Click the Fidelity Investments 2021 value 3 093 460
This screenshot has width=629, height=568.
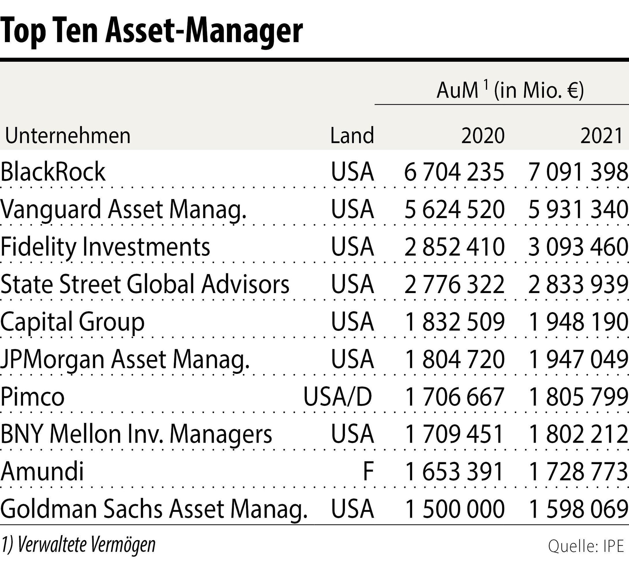(x=578, y=247)
